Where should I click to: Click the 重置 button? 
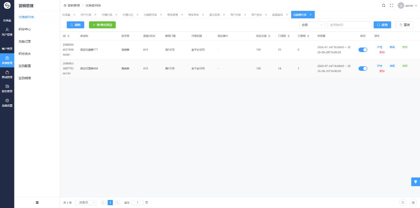point(405,25)
